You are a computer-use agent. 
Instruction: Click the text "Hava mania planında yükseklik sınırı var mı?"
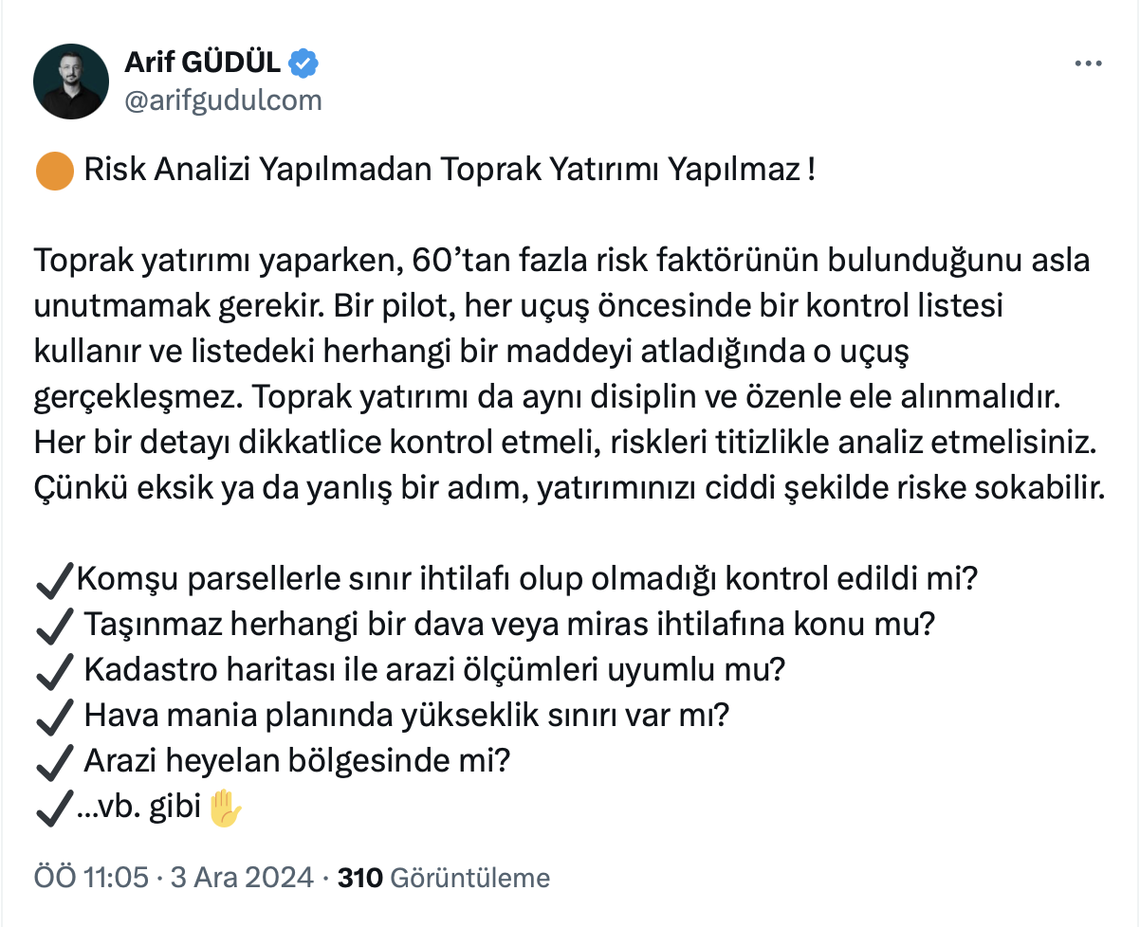tap(406, 717)
